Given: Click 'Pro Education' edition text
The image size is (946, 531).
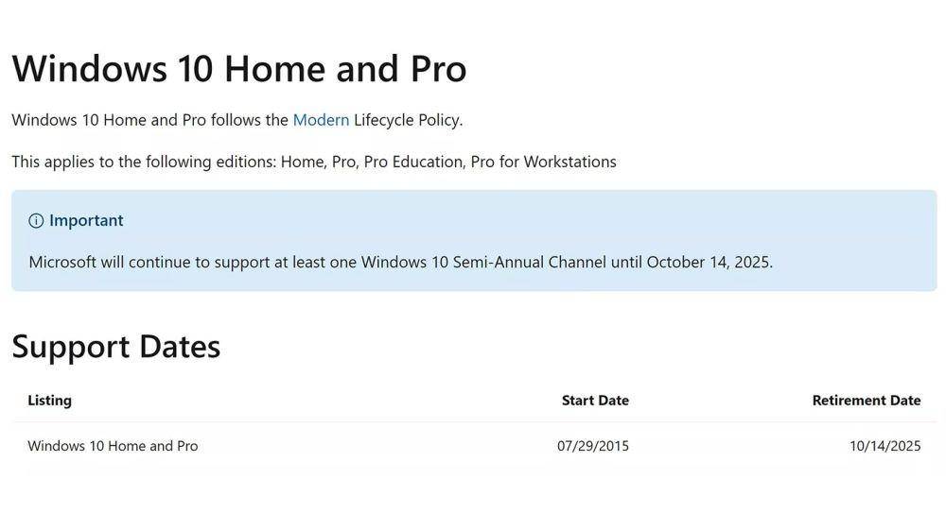Looking at the screenshot, I should pyautogui.click(x=413, y=162).
